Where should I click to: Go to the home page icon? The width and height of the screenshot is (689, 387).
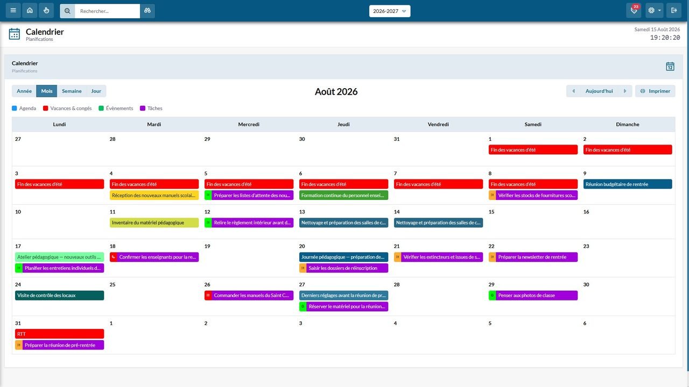30,11
